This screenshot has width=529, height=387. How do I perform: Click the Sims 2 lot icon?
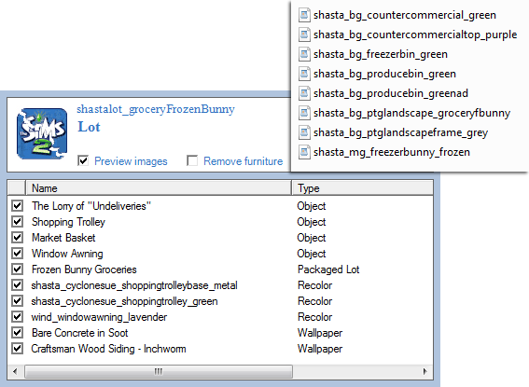pos(42,133)
